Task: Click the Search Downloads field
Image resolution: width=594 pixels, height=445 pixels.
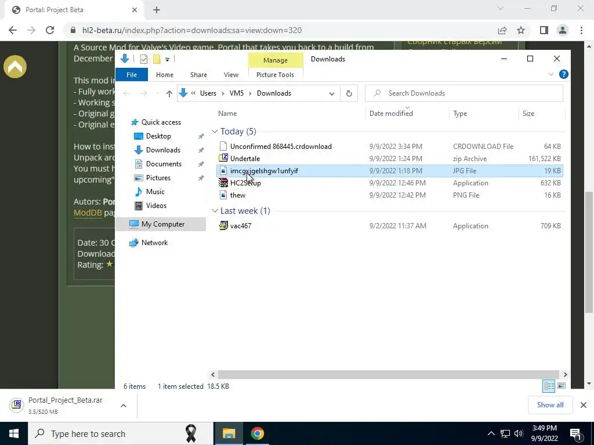Action: click(464, 93)
